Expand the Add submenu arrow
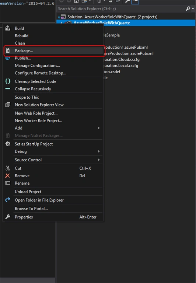196x283 pixels. [99, 128]
